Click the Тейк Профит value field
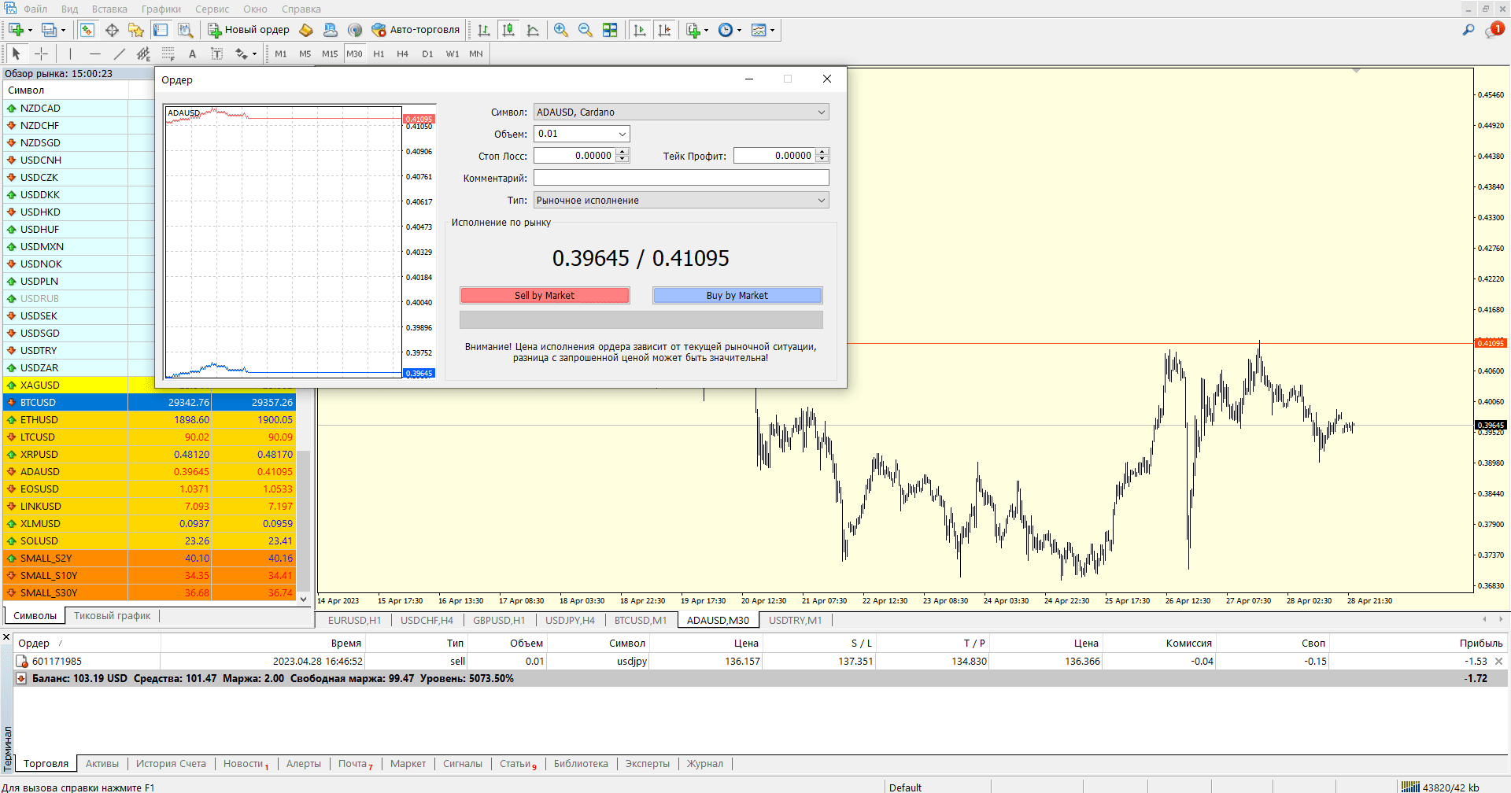This screenshot has height=793, width=1511. point(775,156)
